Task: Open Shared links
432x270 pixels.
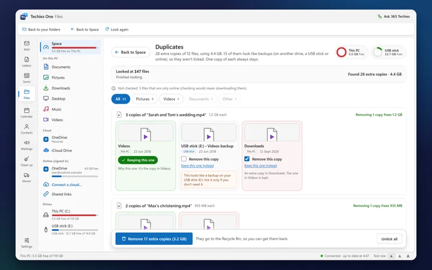Action: (x=71, y=194)
